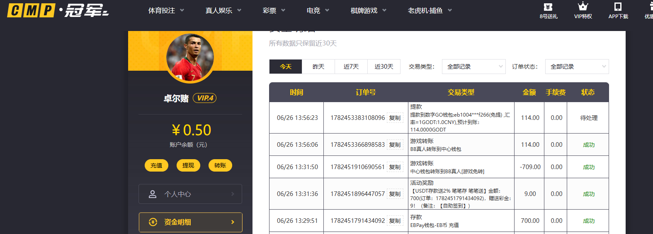Click the 资金明细 chevron arrow
Screen dimensions: 653x234
point(233,222)
